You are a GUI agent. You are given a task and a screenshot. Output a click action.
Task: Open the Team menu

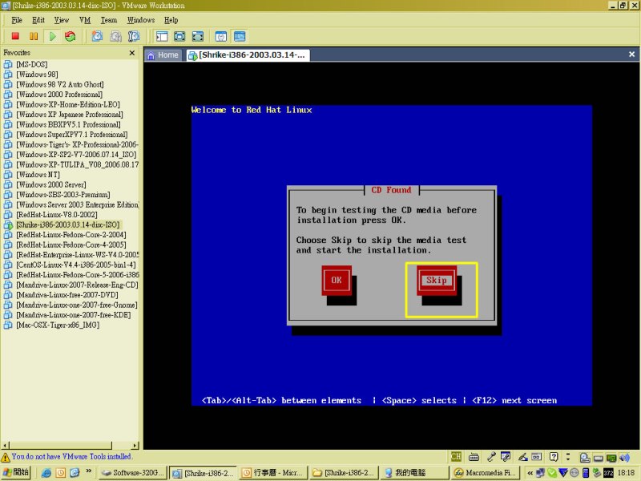tap(109, 20)
